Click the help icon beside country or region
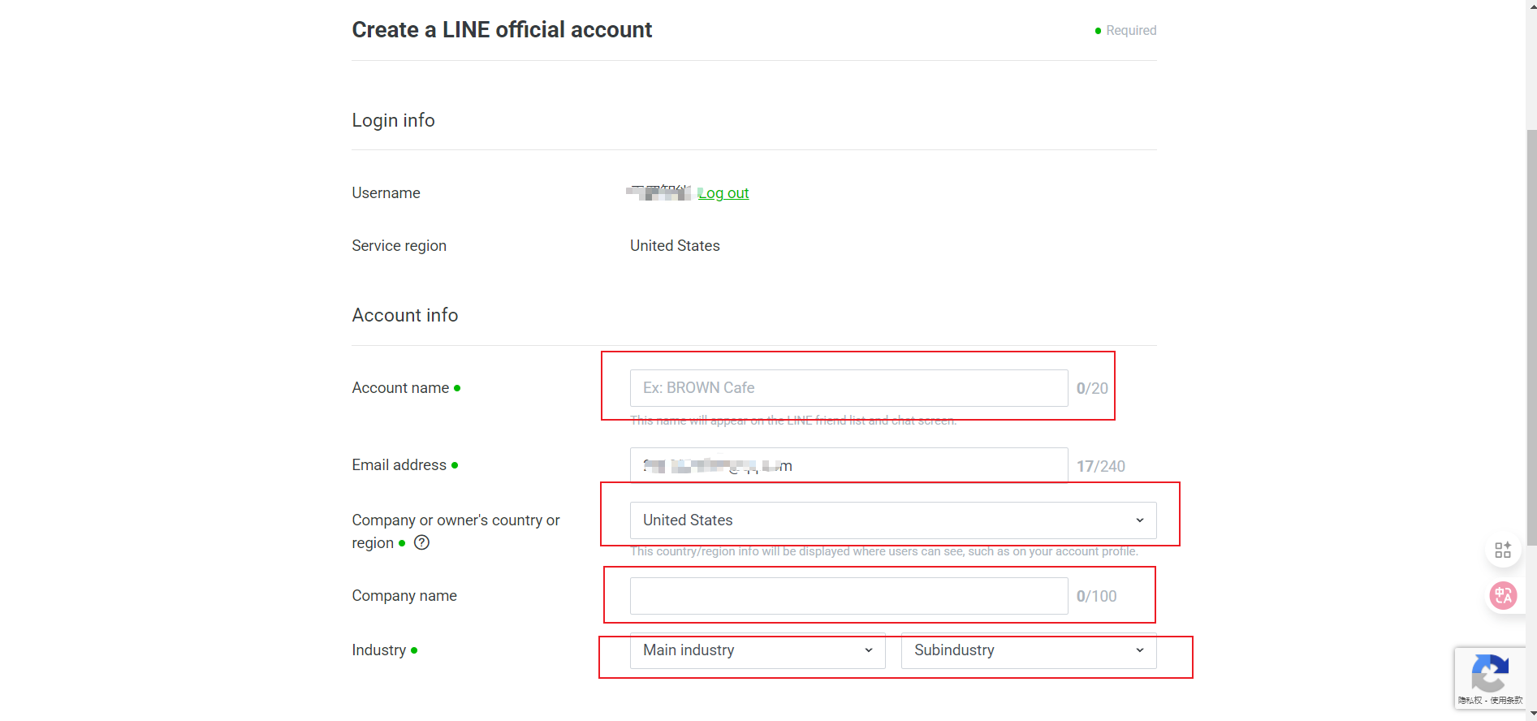Image resolution: width=1537 pixels, height=721 pixels. [x=421, y=542]
